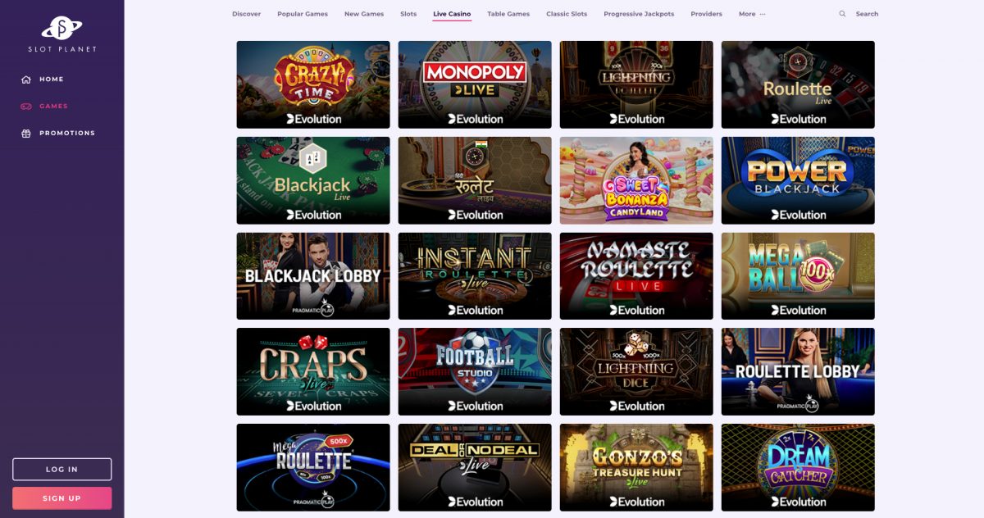Click the Slot Planet logo

click(x=61, y=34)
